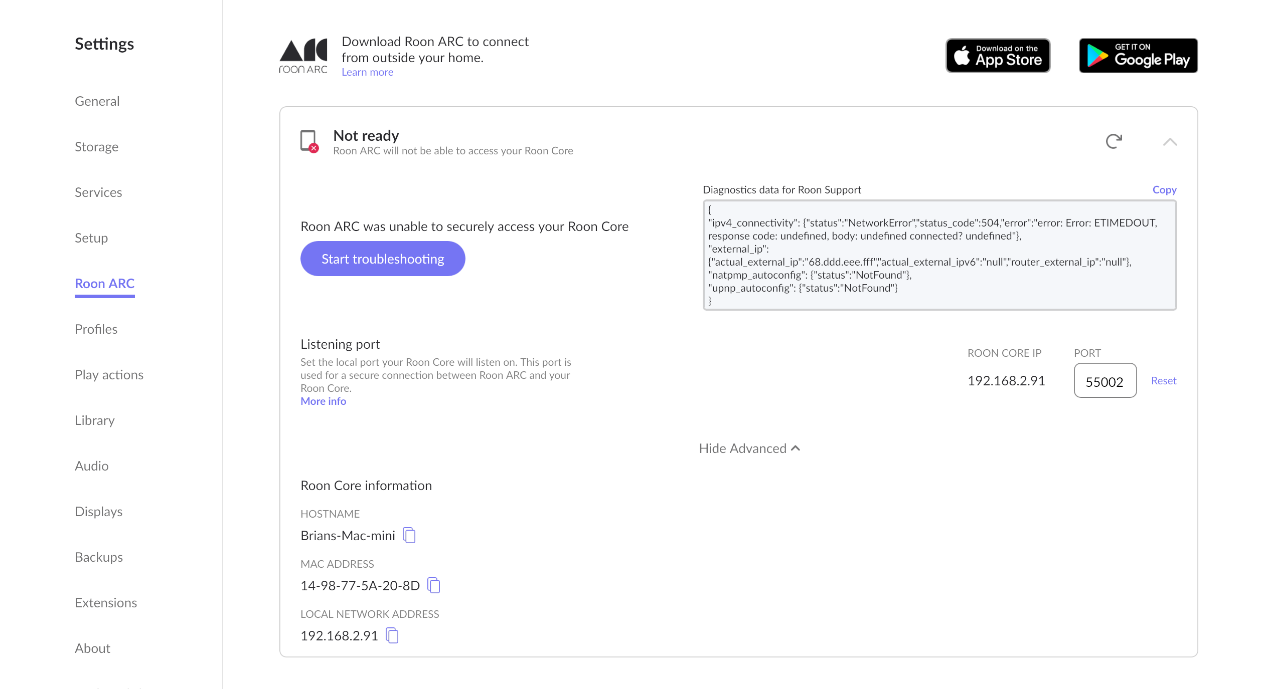This screenshot has width=1263, height=689.
Task: Refresh the Roon ARC connectivity status
Action: [x=1115, y=142]
